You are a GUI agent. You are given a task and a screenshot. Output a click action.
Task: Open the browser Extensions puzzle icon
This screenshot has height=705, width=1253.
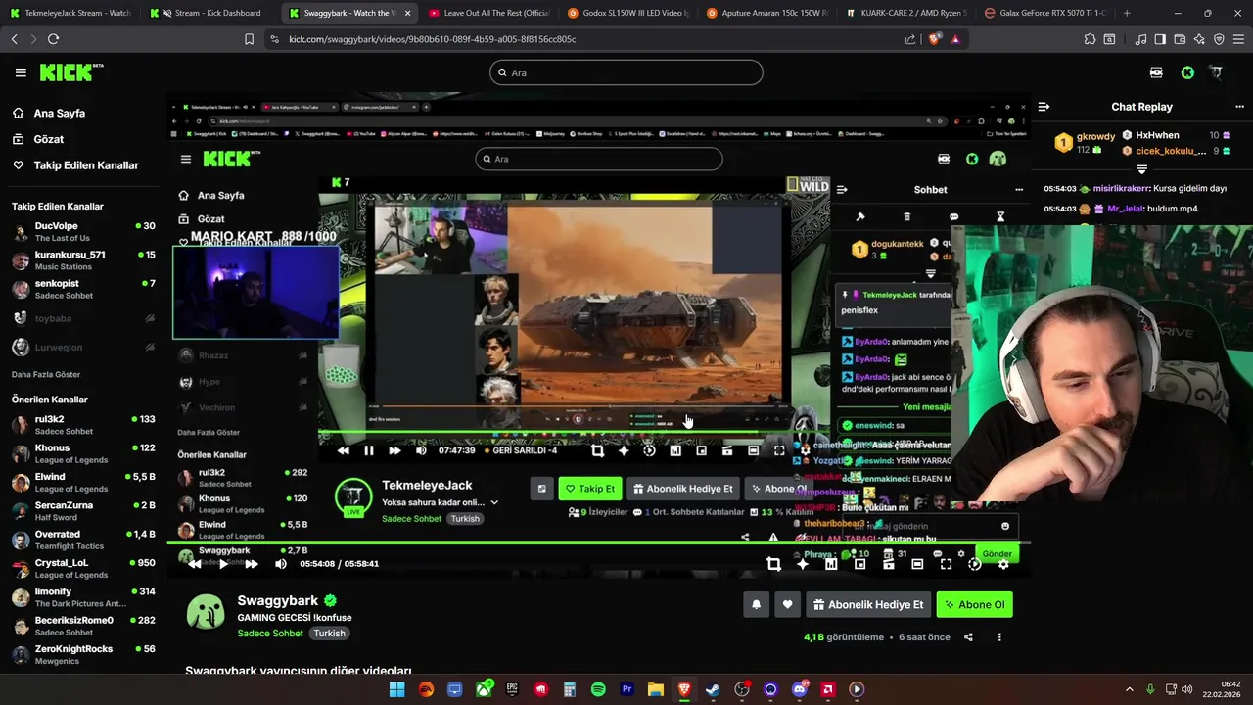pos(1090,39)
